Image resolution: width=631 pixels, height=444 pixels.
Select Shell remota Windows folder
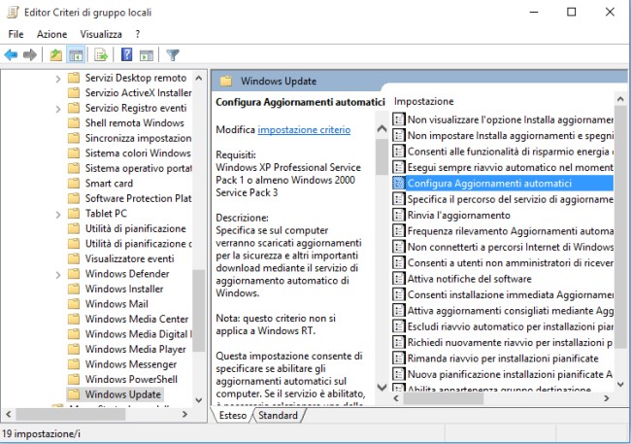click(134, 122)
